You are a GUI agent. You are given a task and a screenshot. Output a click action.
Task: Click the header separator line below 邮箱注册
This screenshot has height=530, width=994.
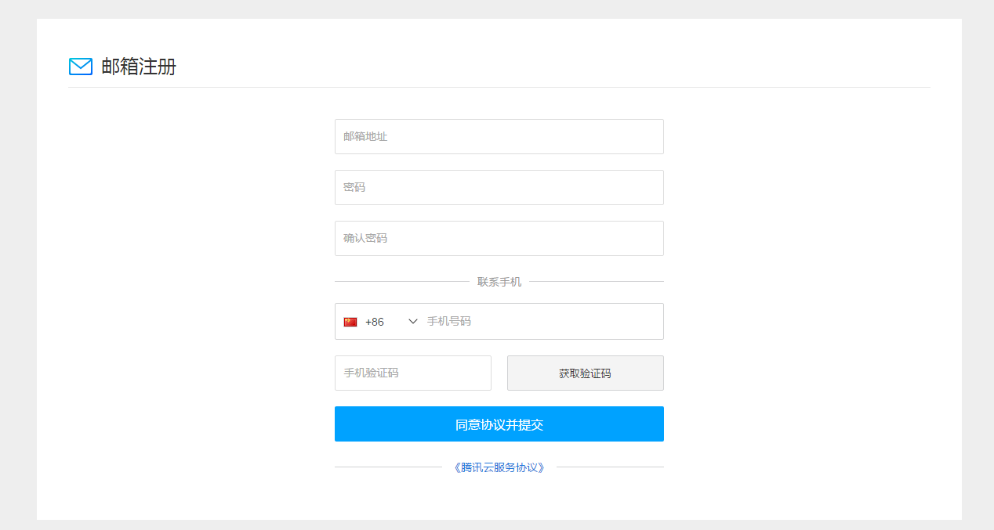(x=499, y=87)
